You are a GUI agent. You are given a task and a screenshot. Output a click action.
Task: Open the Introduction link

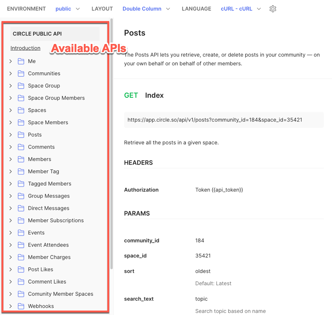[x=25, y=48]
